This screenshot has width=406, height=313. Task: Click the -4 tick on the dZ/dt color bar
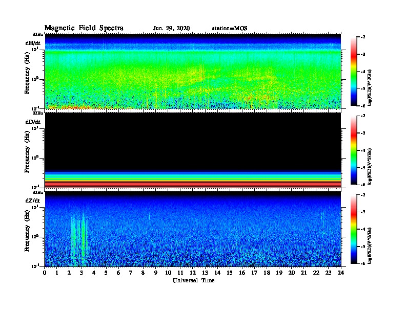(363, 229)
